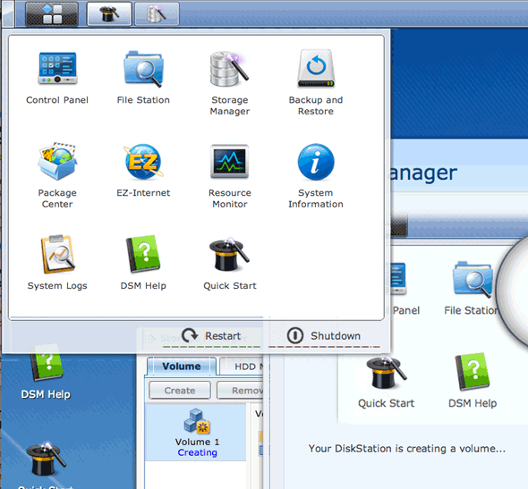Click the Remove volume button
Image resolution: width=528 pixels, height=489 pixels.
tap(240, 390)
